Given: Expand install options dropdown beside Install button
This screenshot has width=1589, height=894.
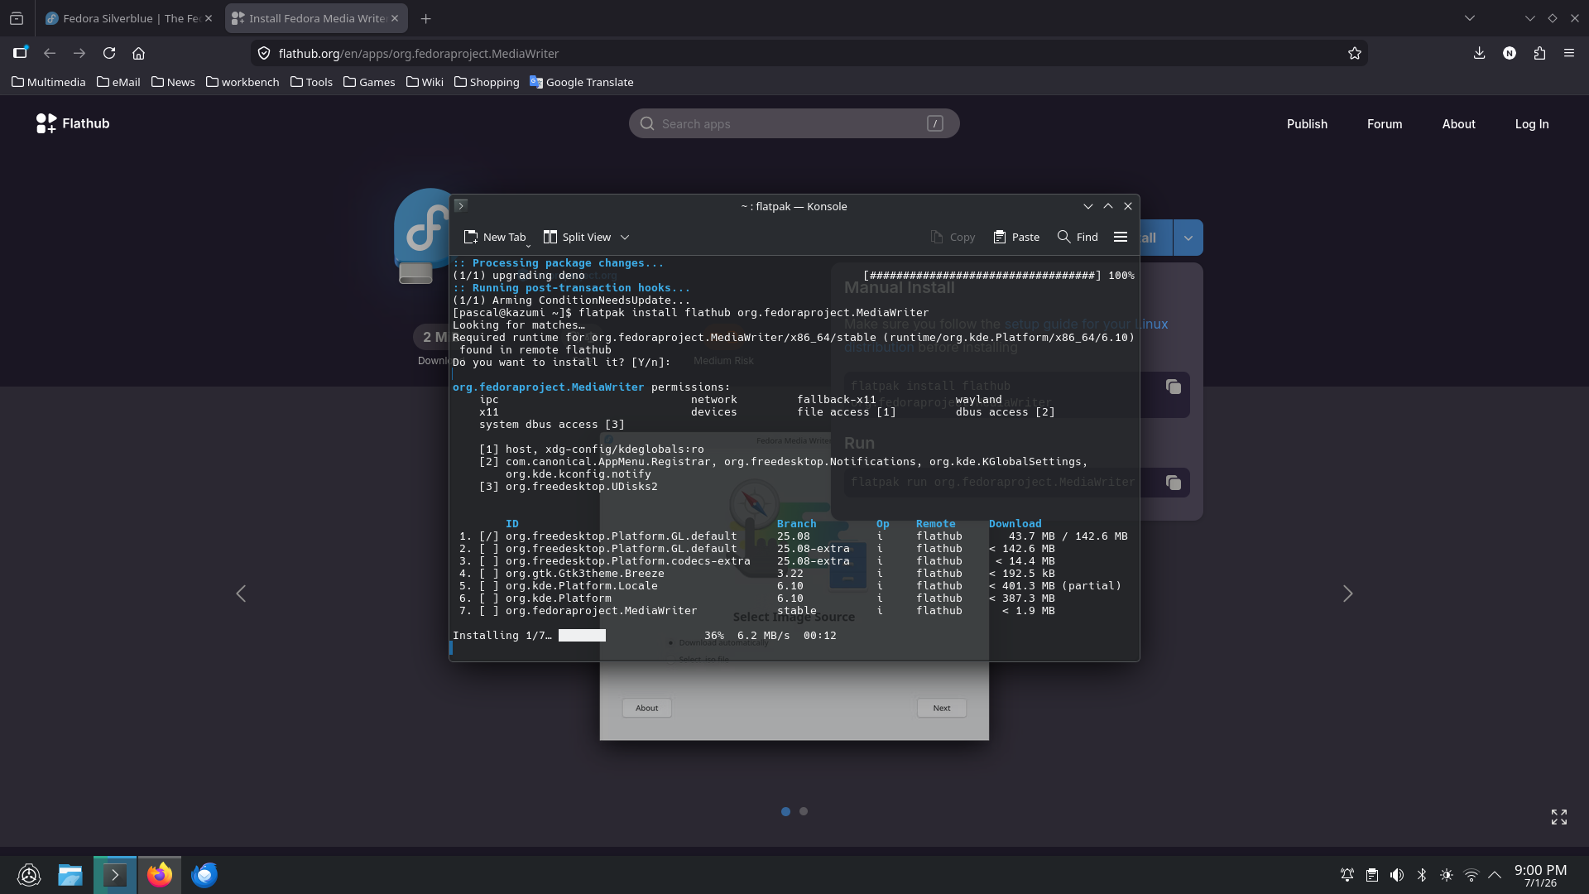Looking at the screenshot, I should [x=1188, y=238].
